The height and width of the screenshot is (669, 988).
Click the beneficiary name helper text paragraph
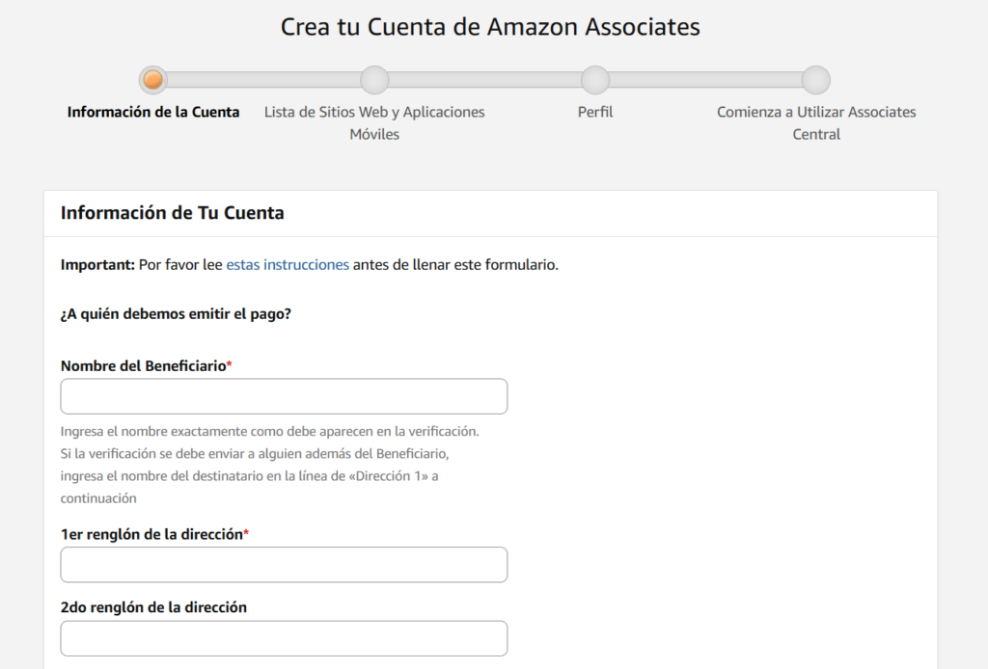coord(270,465)
